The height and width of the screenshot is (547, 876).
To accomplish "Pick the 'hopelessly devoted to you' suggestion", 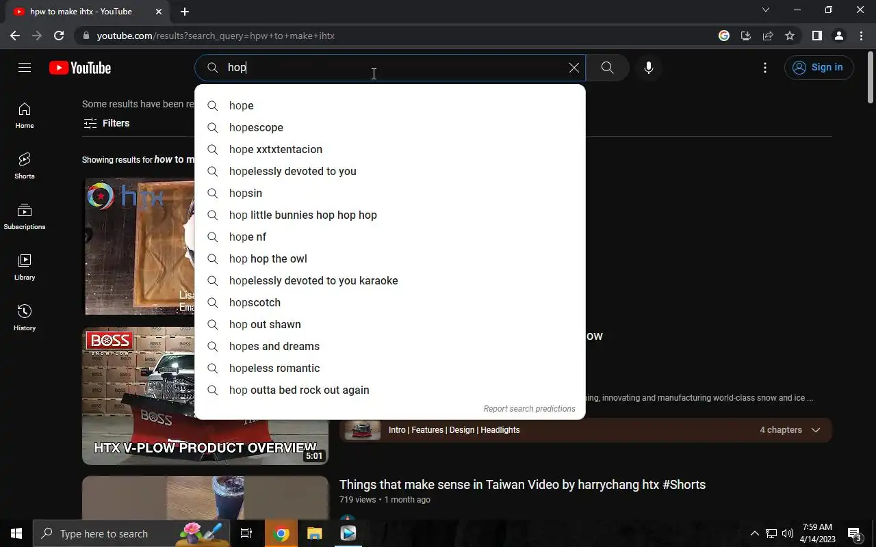I will pyautogui.click(x=390, y=171).
